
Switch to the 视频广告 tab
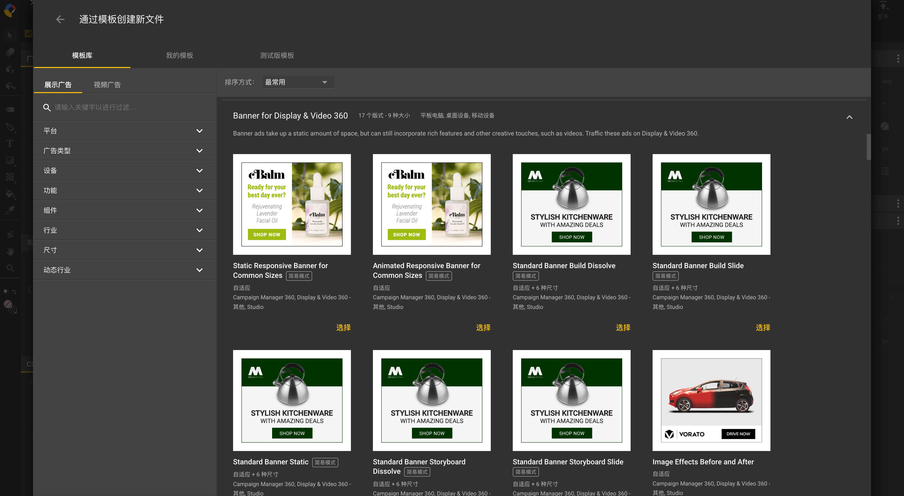pyautogui.click(x=107, y=85)
